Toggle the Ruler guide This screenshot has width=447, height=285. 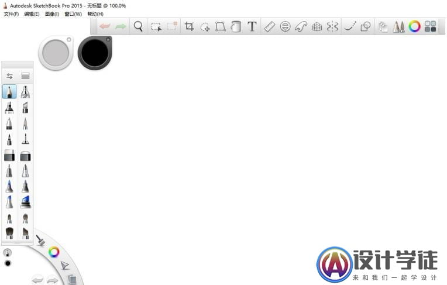coord(269,26)
